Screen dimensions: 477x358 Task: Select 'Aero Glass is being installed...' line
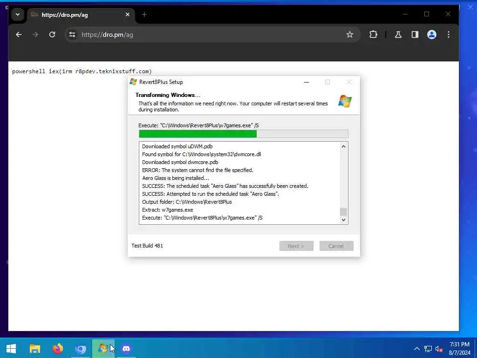coord(176,178)
